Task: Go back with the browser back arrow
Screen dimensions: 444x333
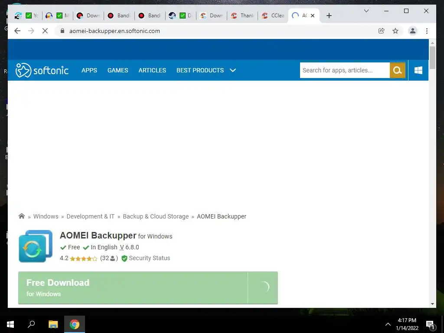Action: 17,31
